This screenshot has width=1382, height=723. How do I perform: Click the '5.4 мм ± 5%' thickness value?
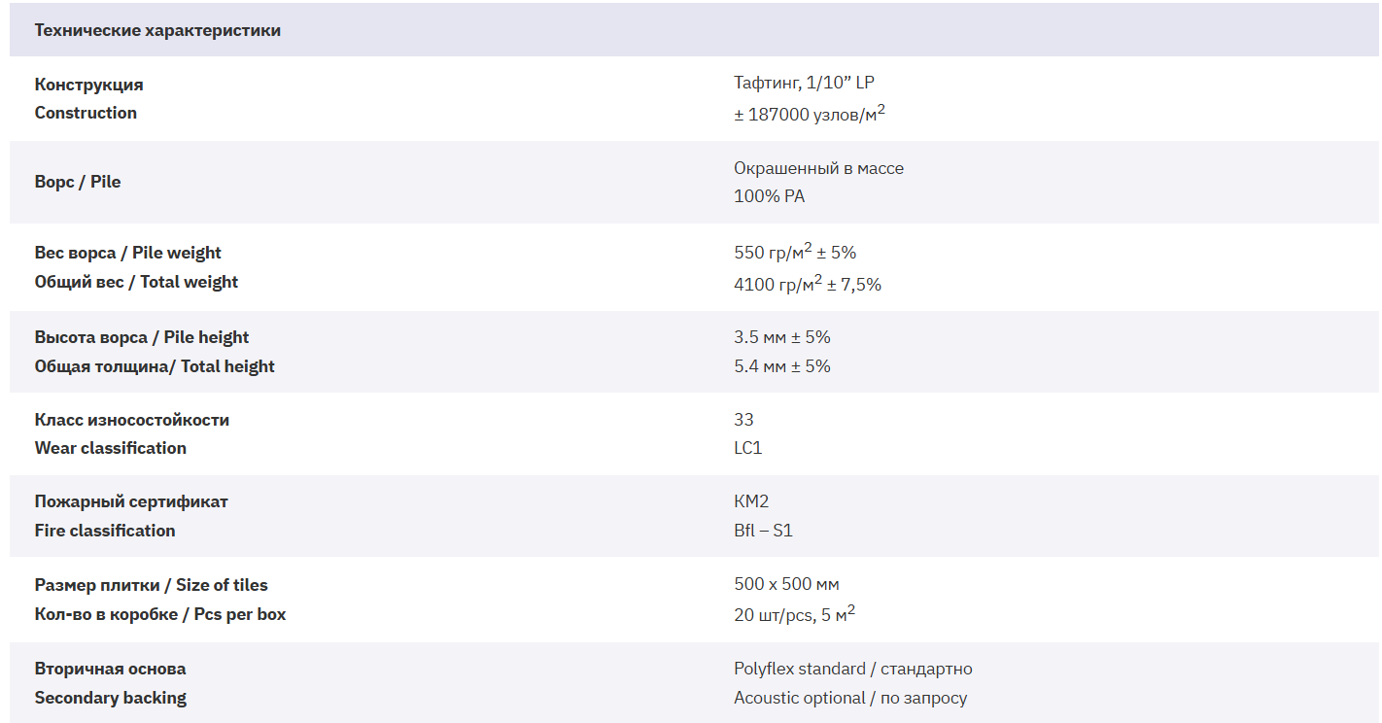pyautogui.click(x=782, y=366)
